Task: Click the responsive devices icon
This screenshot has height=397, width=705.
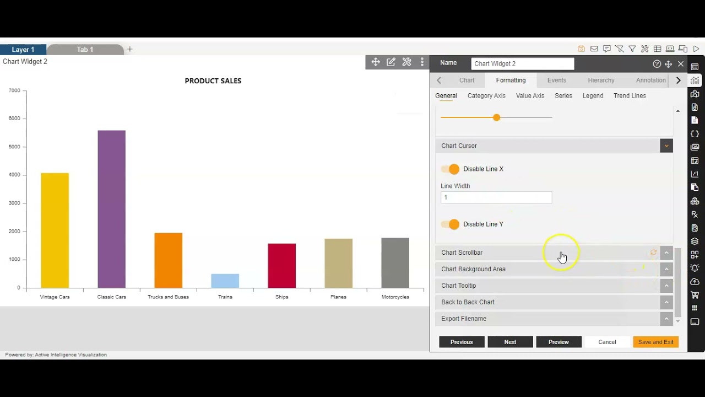Action: click(x=683, y=49)
